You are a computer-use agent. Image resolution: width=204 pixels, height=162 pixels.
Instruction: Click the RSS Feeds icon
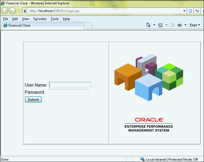pos(160,25)
